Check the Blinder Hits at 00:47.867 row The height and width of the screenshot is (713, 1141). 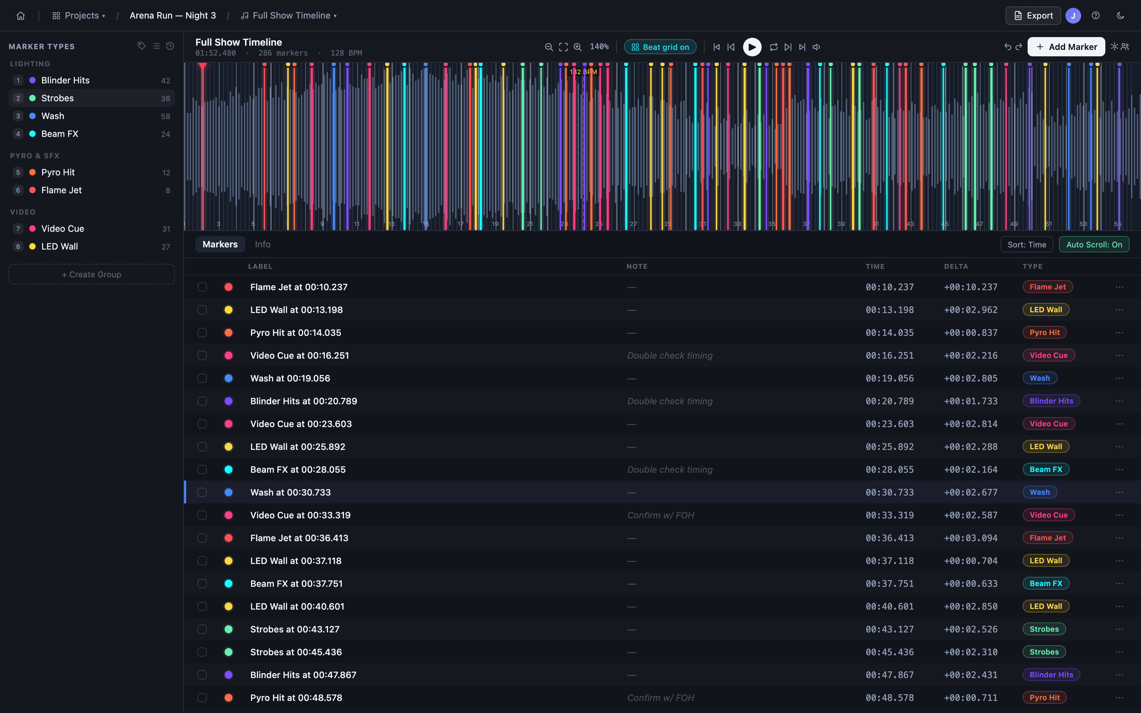[x=202, y=675]
